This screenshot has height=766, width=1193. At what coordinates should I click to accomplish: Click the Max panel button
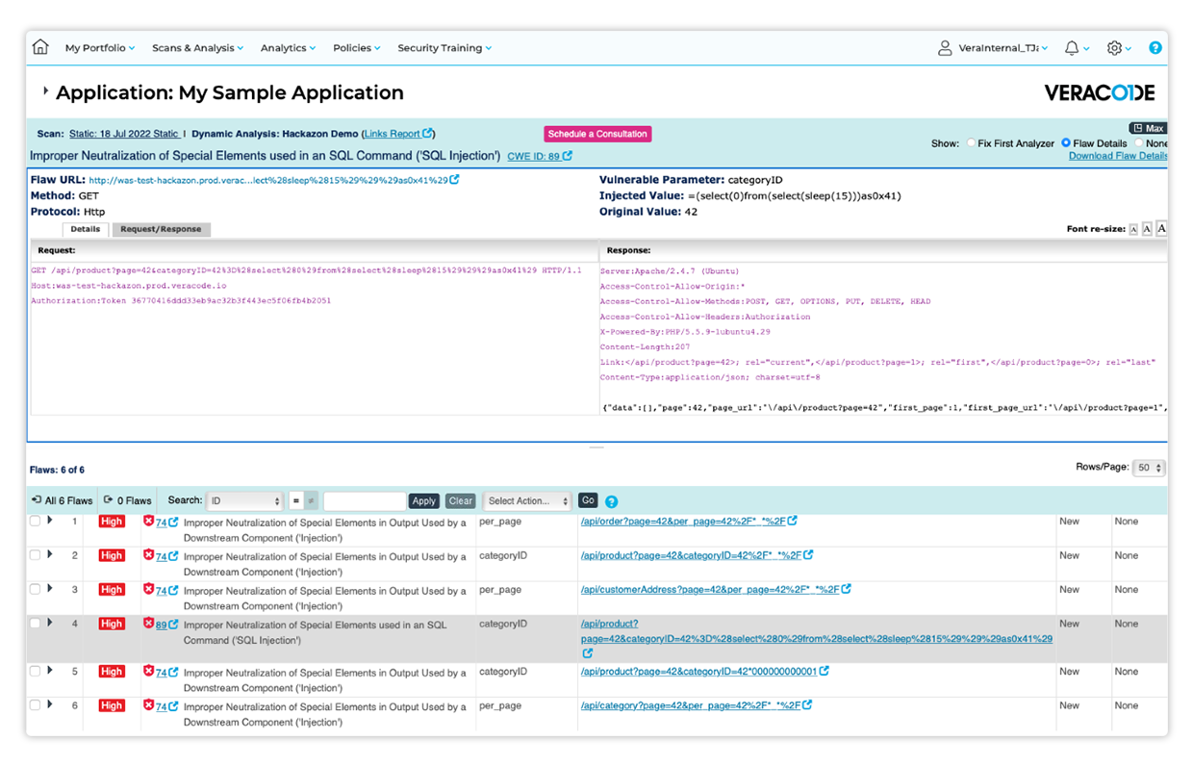click(x=1148, y=128)
